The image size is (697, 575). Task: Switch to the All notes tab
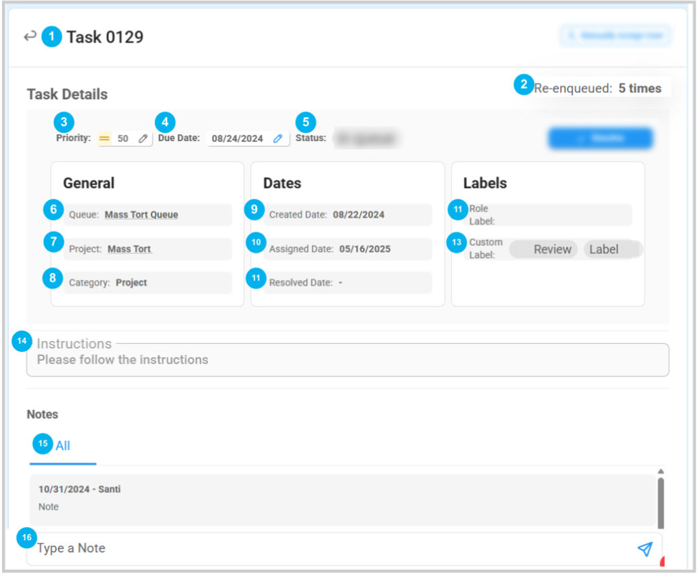(62, 446)
